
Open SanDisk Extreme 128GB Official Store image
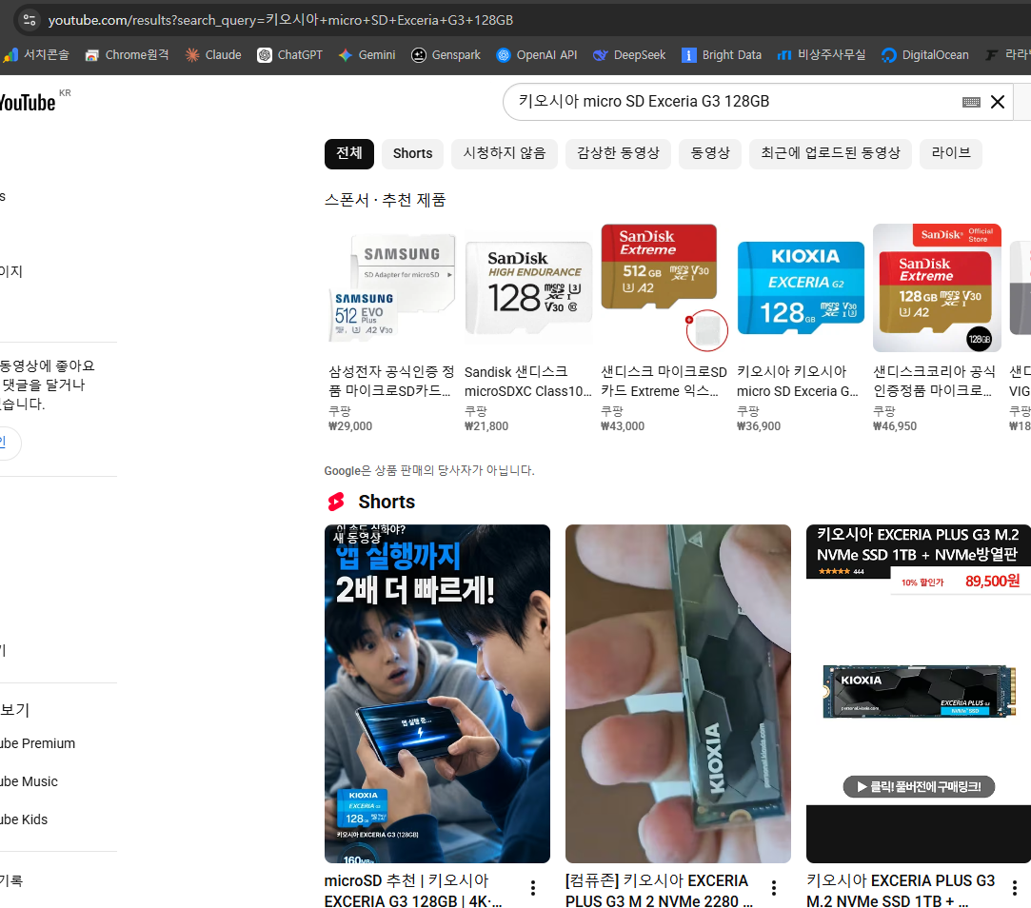point(937,288)
